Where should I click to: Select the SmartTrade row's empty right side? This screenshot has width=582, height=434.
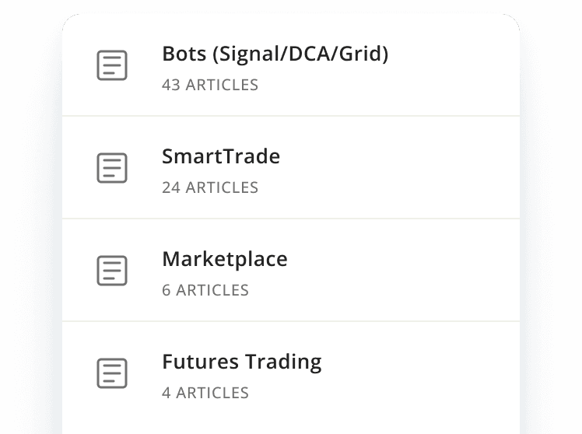[451, 168]
